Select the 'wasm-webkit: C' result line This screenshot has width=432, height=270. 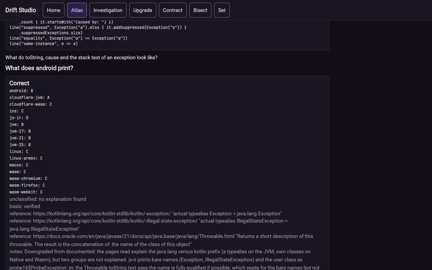[26, 192]
